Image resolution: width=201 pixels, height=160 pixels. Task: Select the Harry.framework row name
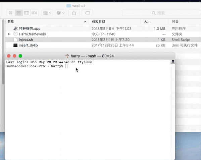tap(33, 34)
